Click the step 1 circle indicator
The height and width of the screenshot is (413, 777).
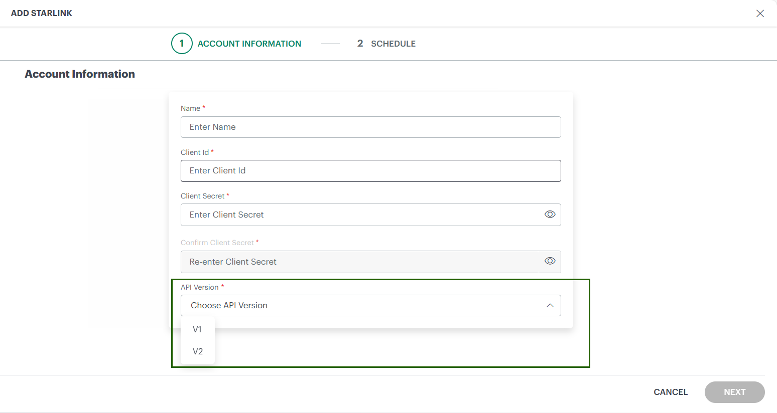pos(182,44)
